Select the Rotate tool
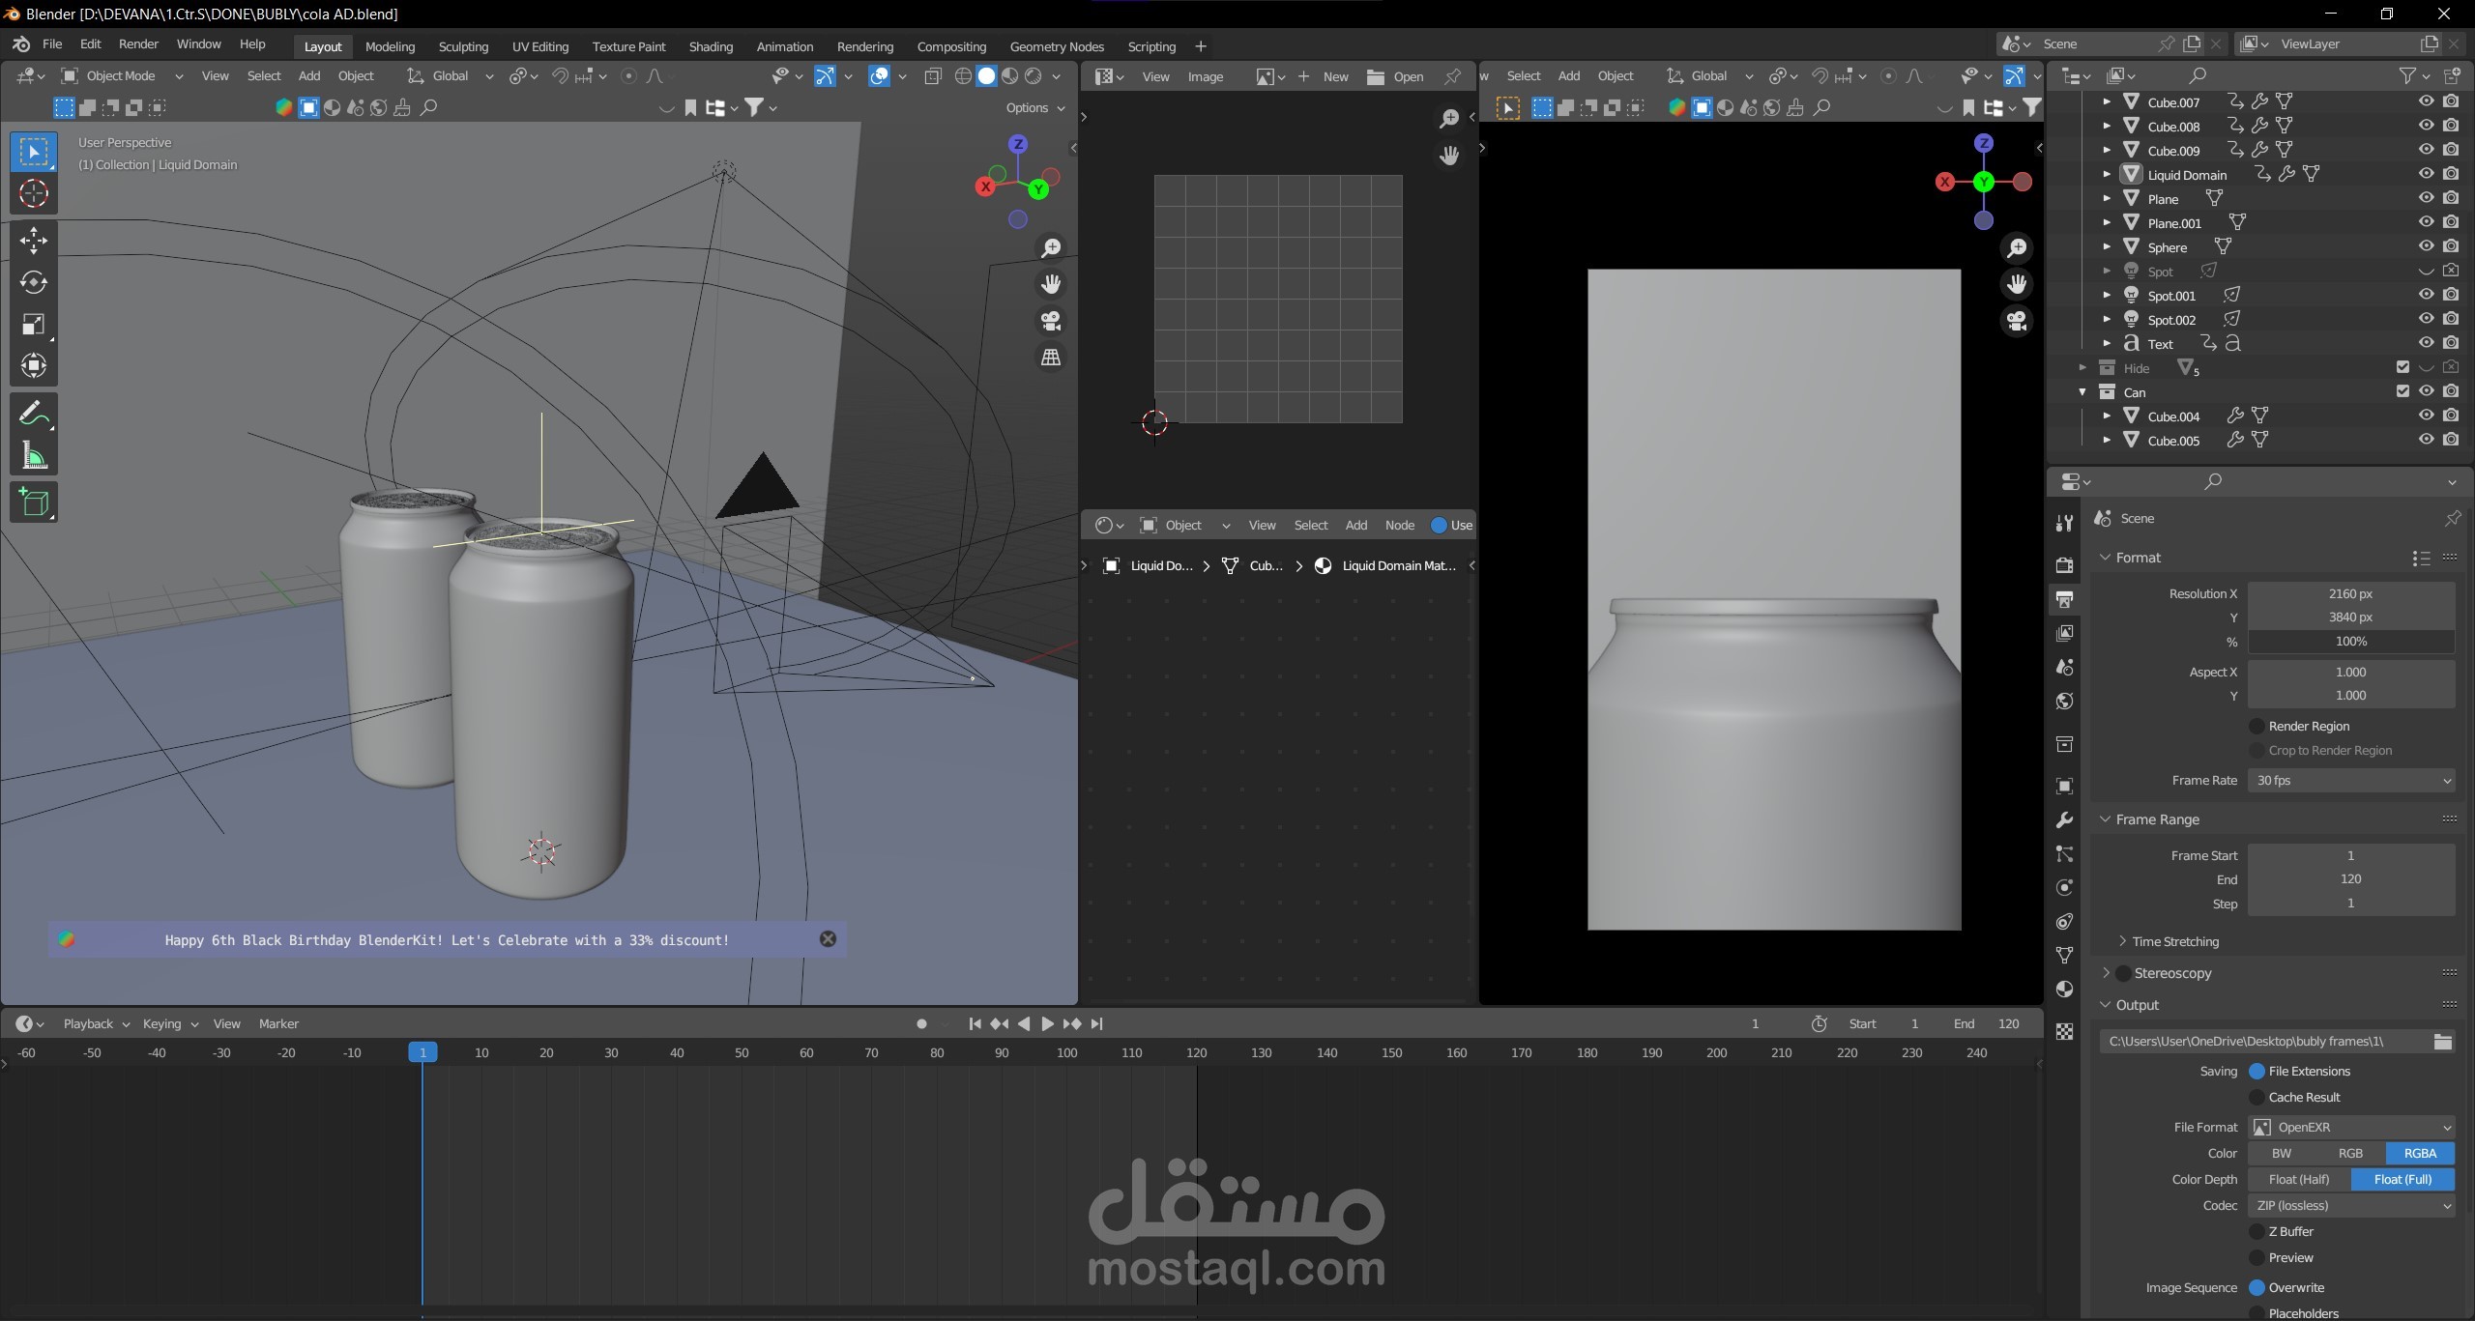The image size is (2475, 1321). pyautogui.click(x=34, y=282)
